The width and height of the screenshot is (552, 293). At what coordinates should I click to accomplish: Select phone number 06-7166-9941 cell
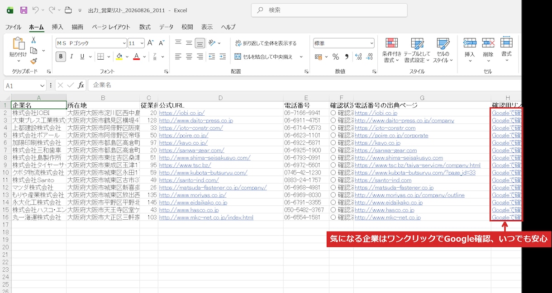tap(306, 113)
